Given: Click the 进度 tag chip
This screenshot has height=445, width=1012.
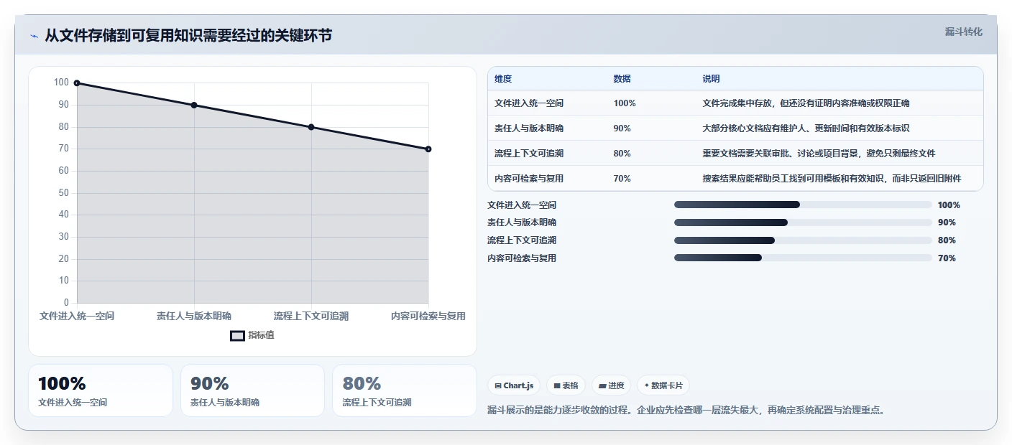Looking at the screenshot, I should pyautogui.click(x=612, y=385).
